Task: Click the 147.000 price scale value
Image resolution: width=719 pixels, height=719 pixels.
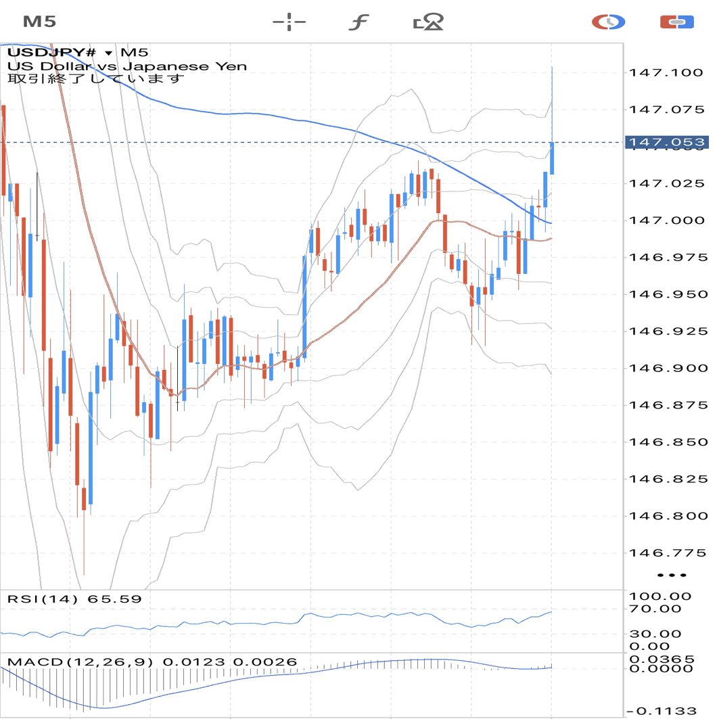Action: [666, 220]
